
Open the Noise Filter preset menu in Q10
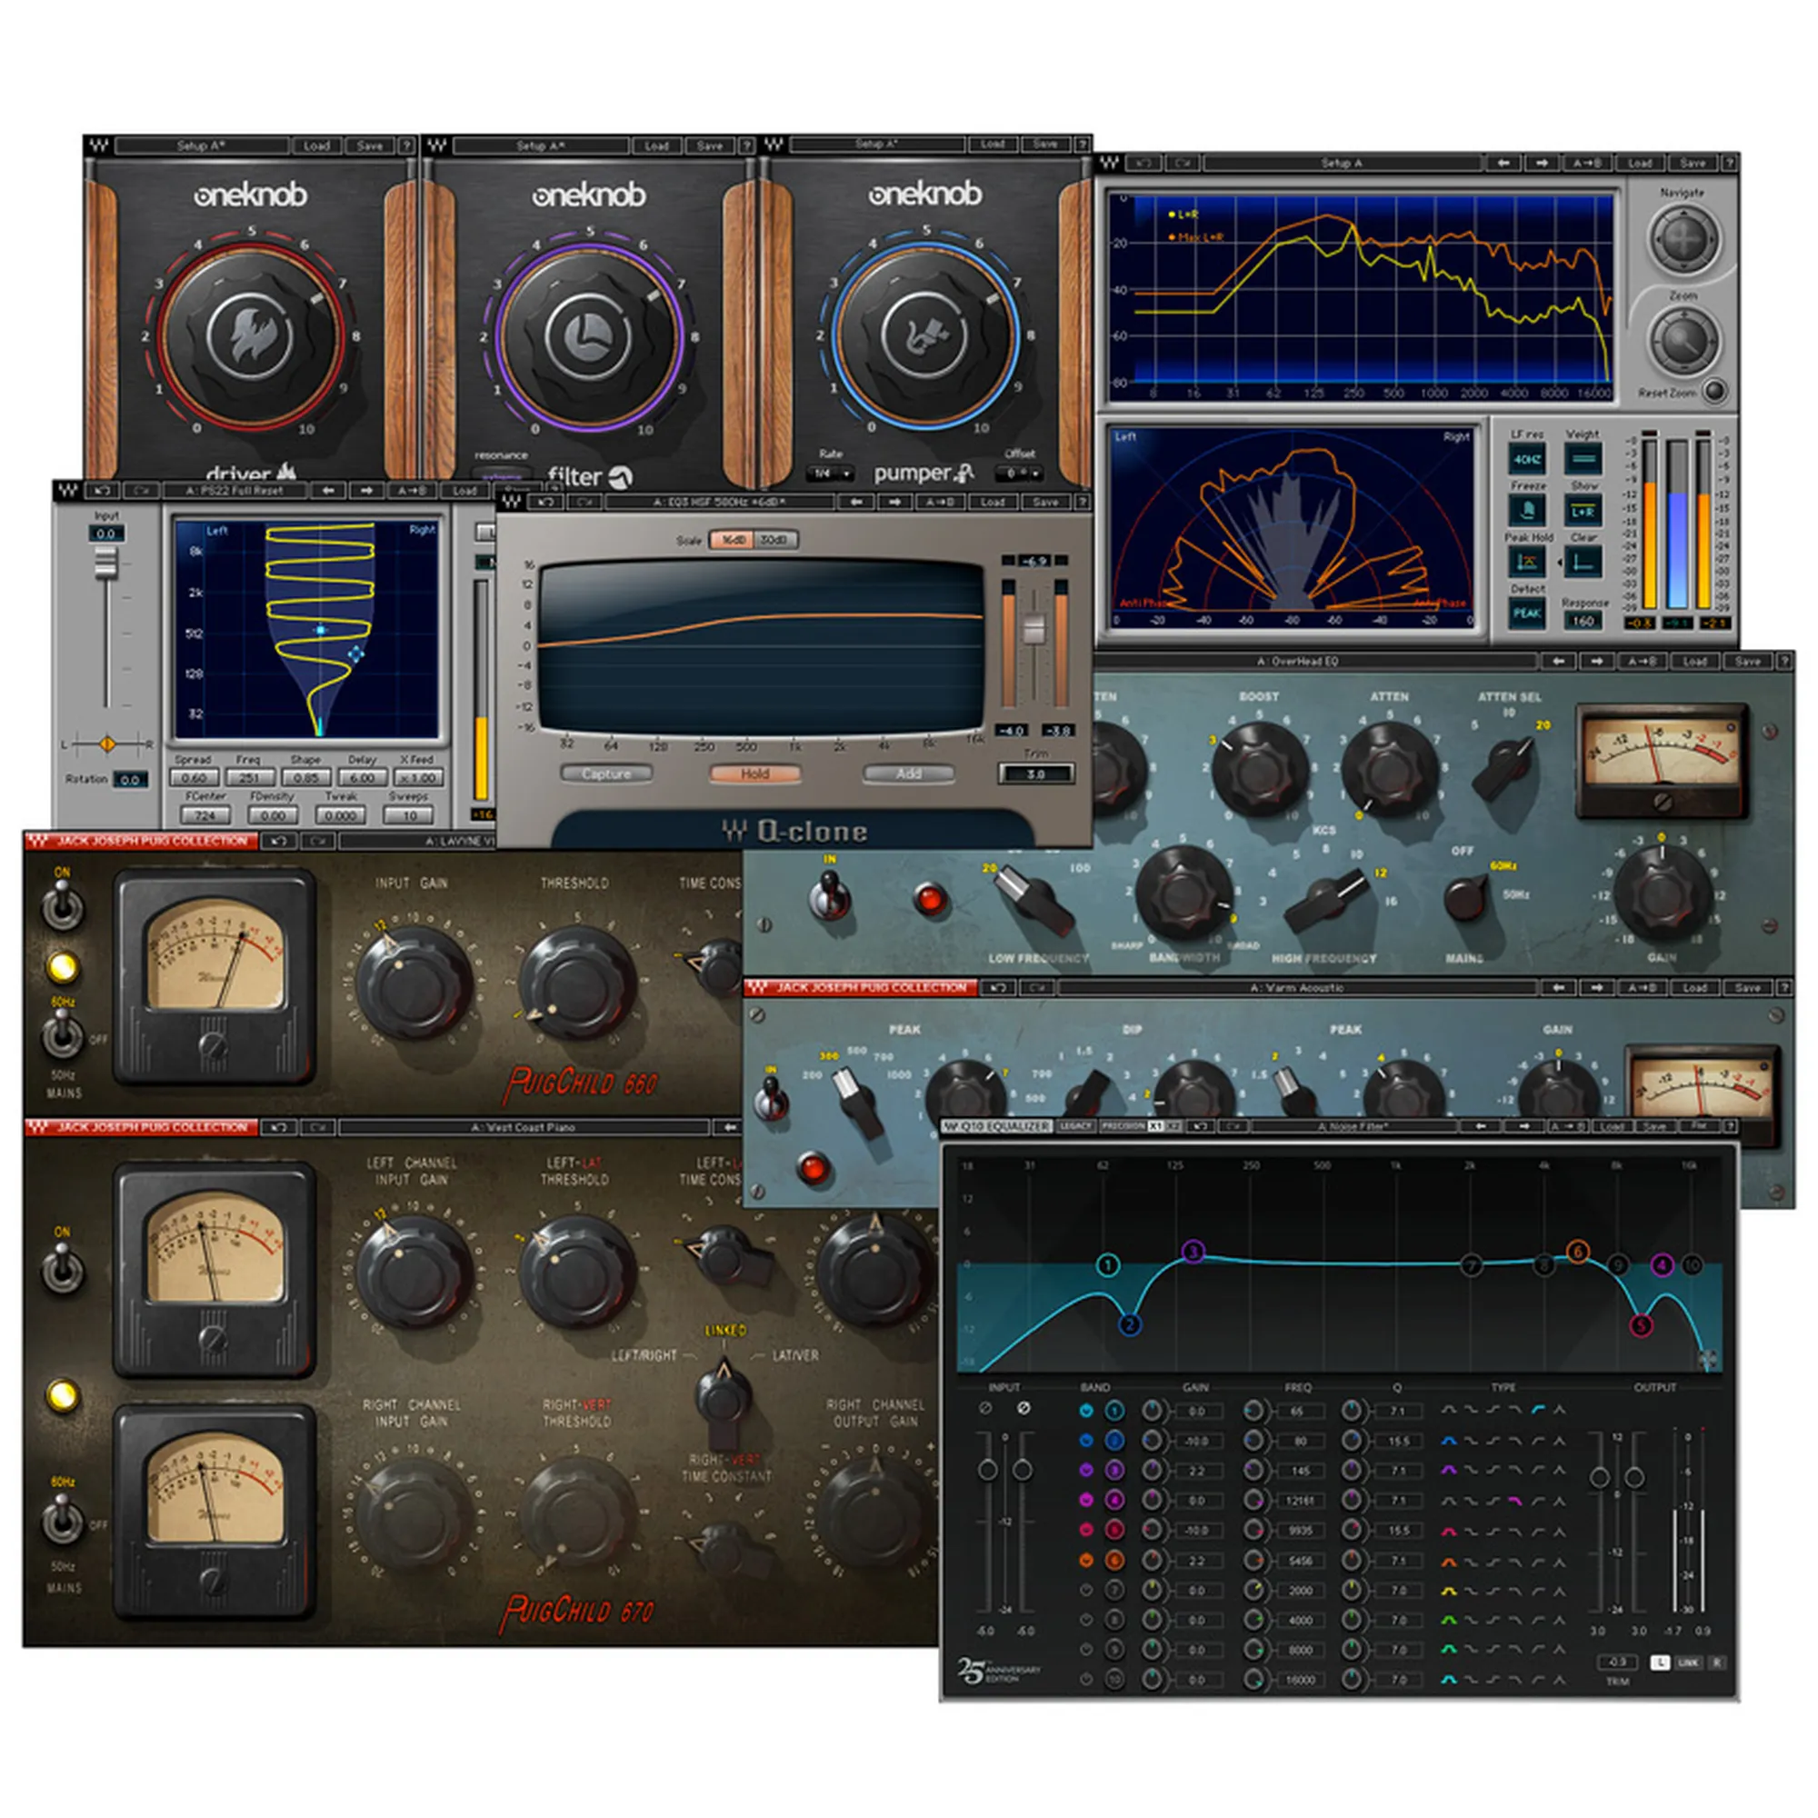point(1357,1126)
